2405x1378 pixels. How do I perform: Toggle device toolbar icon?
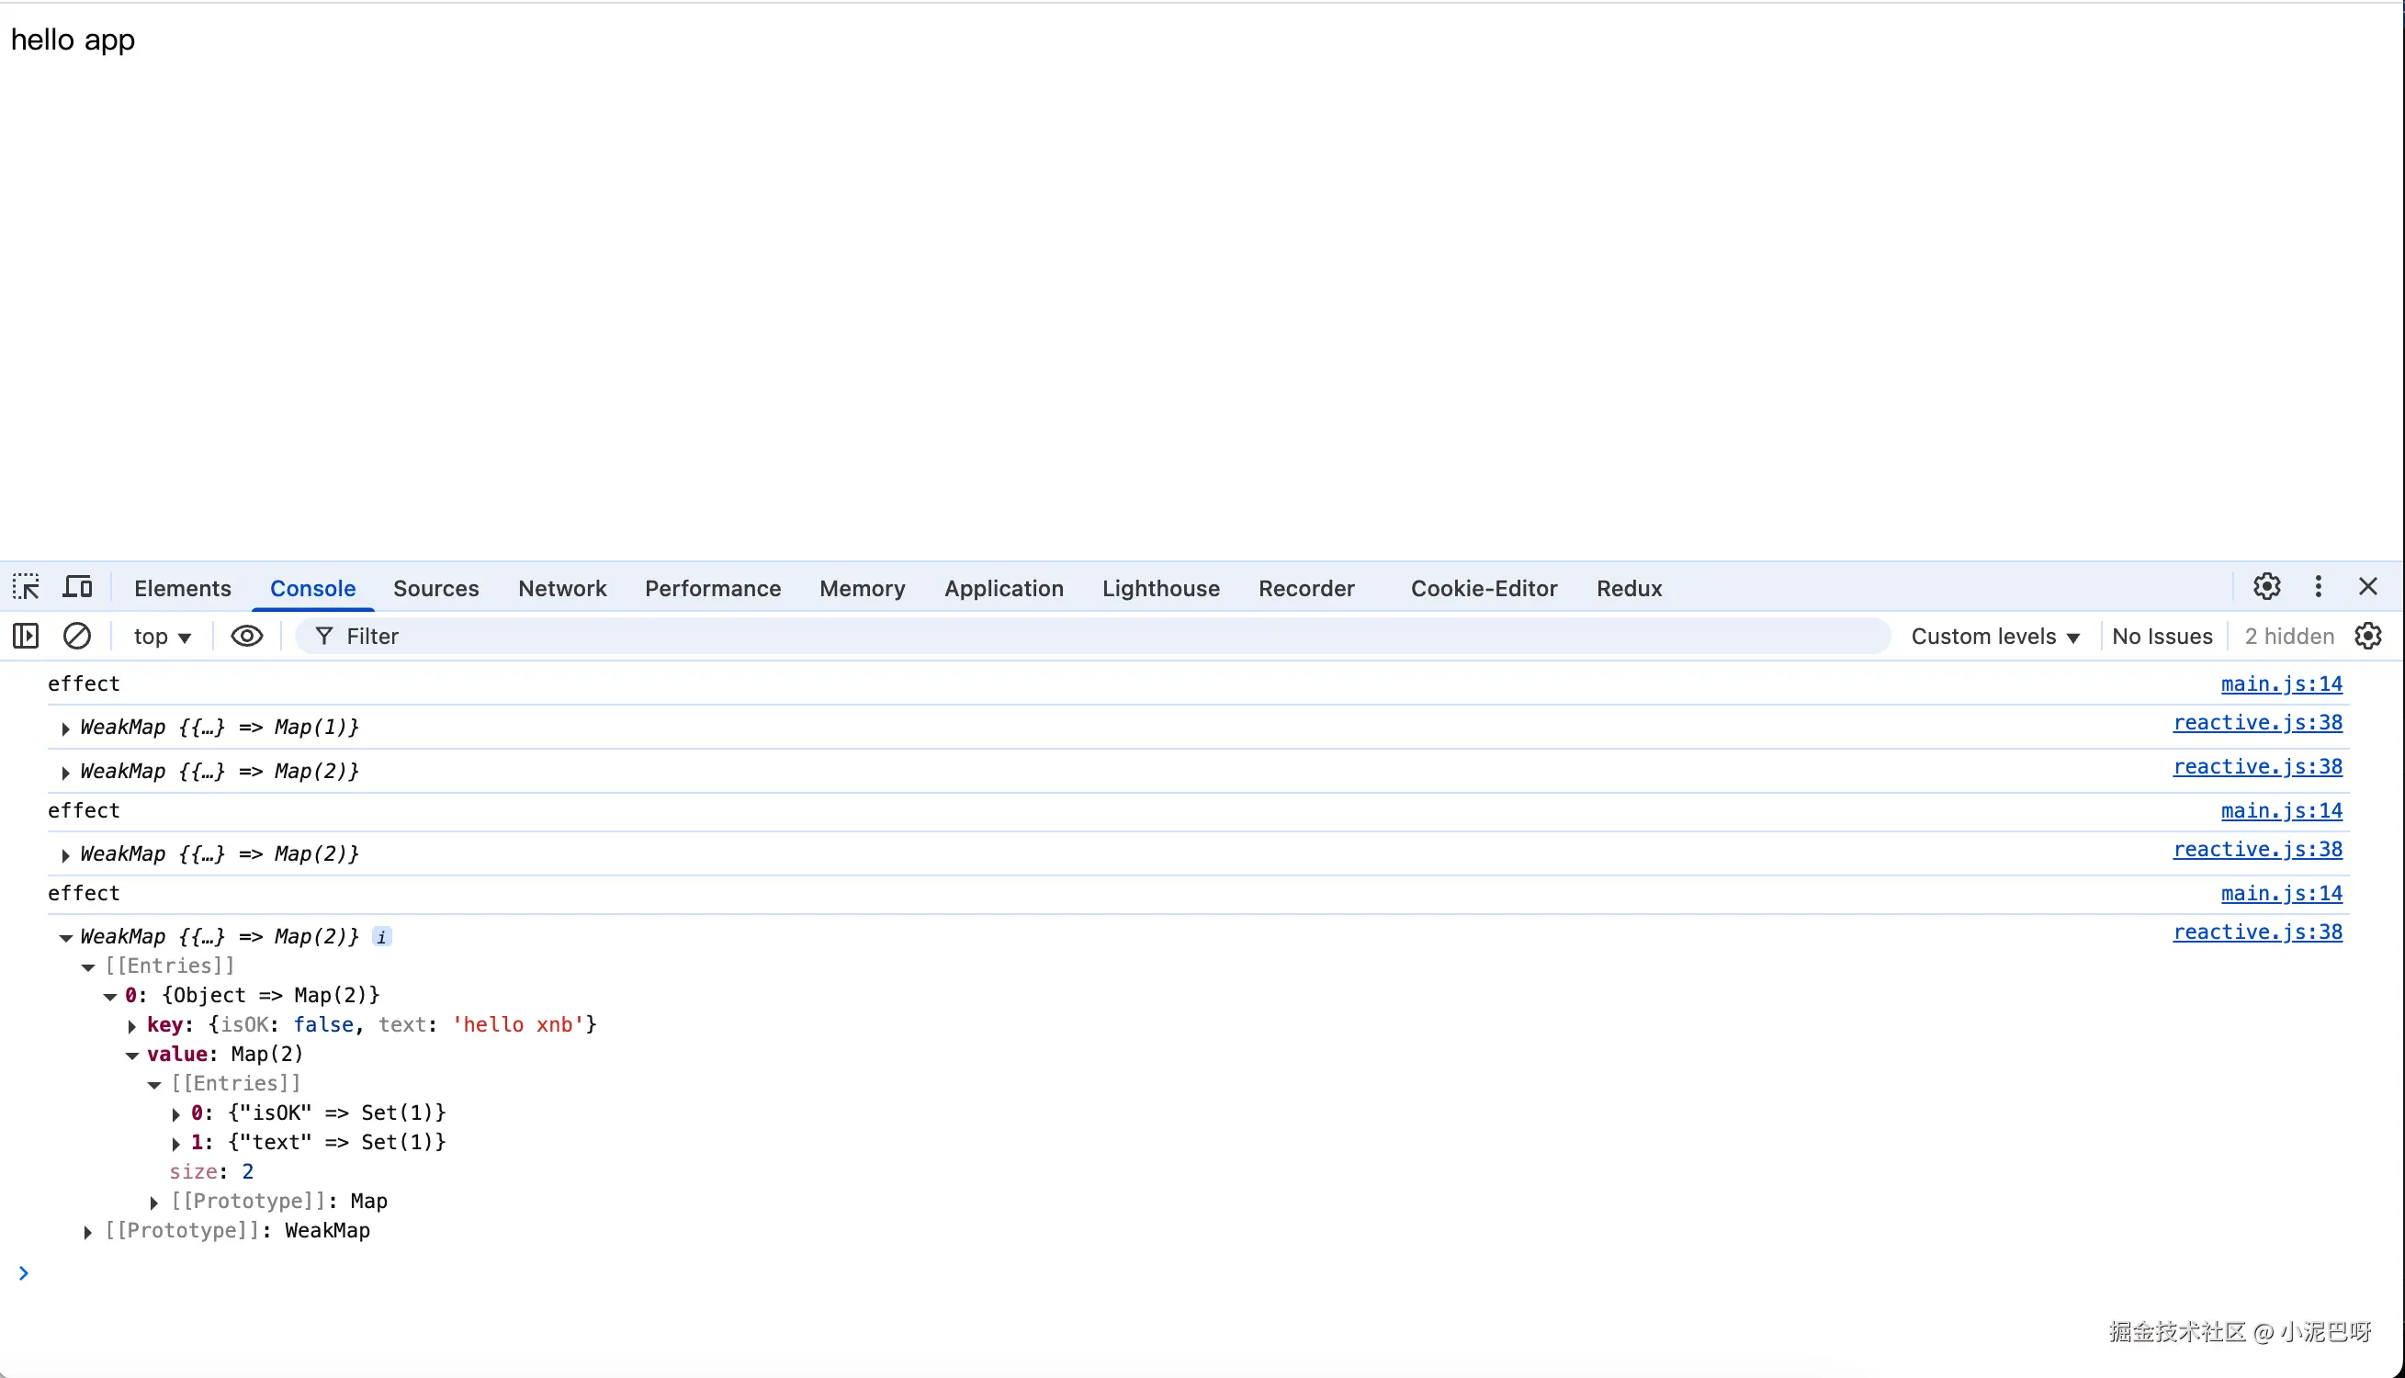coord(77,587)
